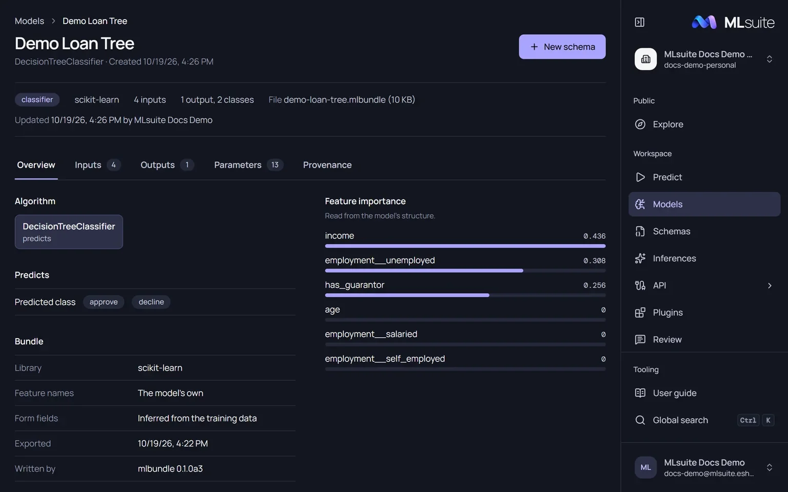Open the Inferences page
The height and width of the screenshot is (492, 788).
pos(704,258)
